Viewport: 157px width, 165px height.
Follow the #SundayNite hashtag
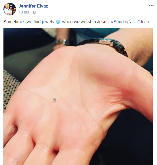click(x=123, y=22)
